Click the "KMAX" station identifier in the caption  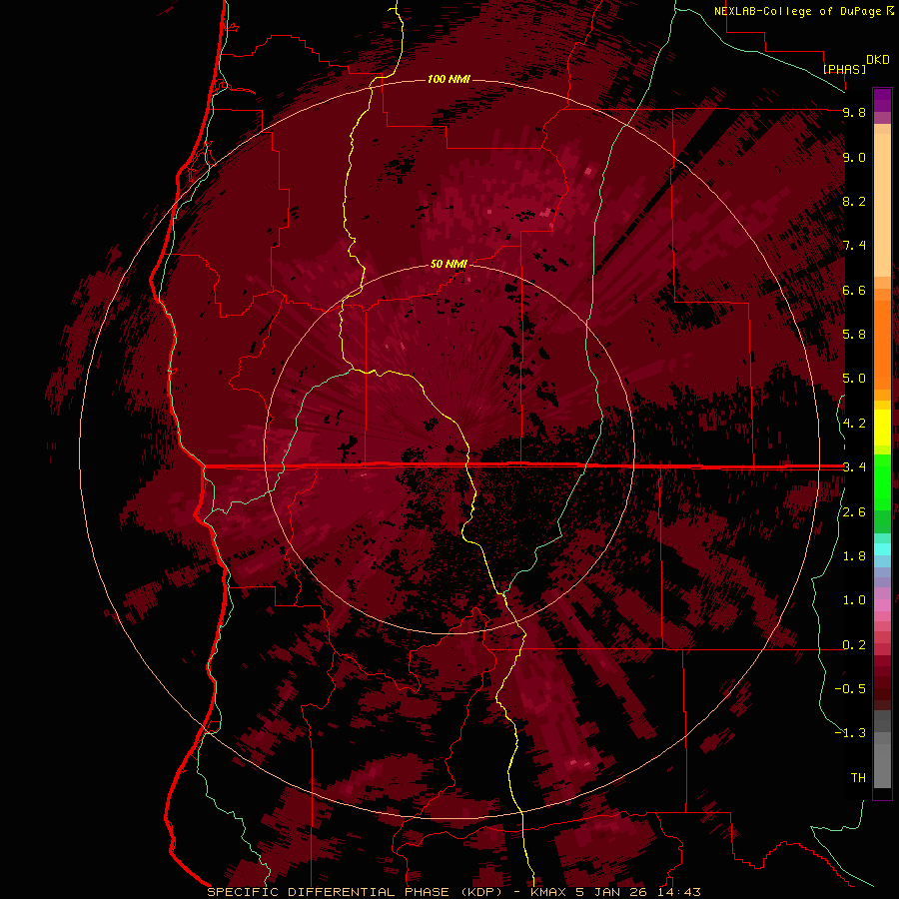point(549,892)
